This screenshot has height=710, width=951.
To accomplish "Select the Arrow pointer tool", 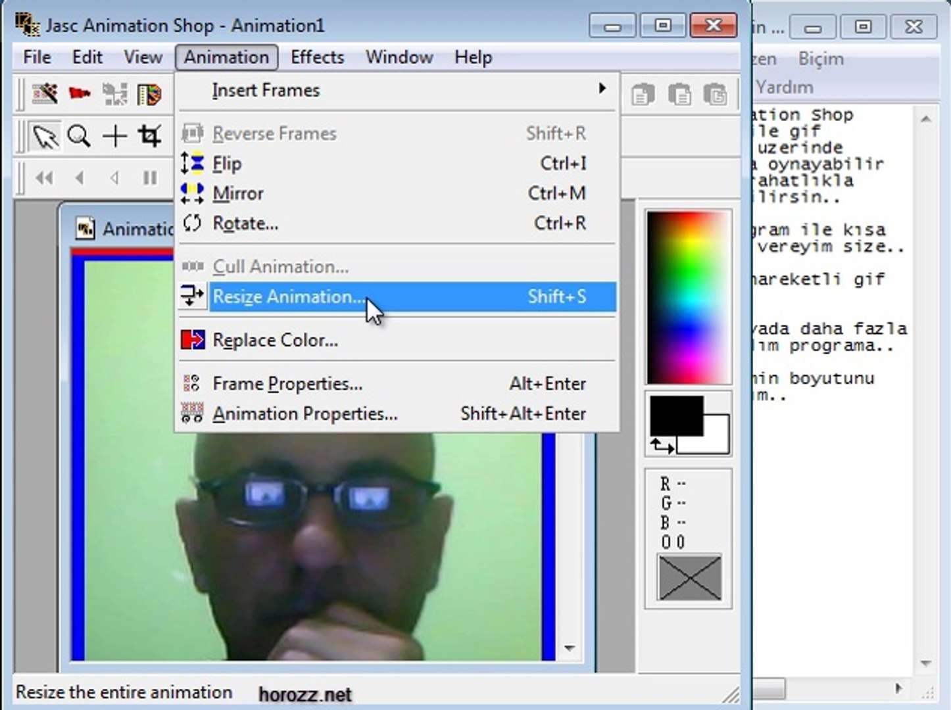I will [x=45, y=136].
